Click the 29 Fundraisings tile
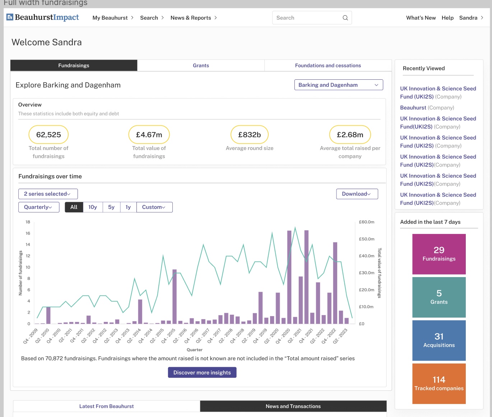The image size is (492, 417). 439,254
